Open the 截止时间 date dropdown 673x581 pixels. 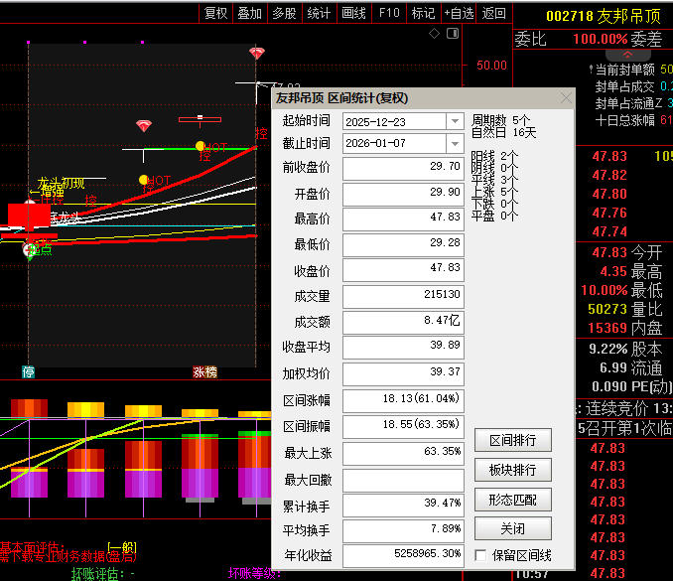point(455,144)
